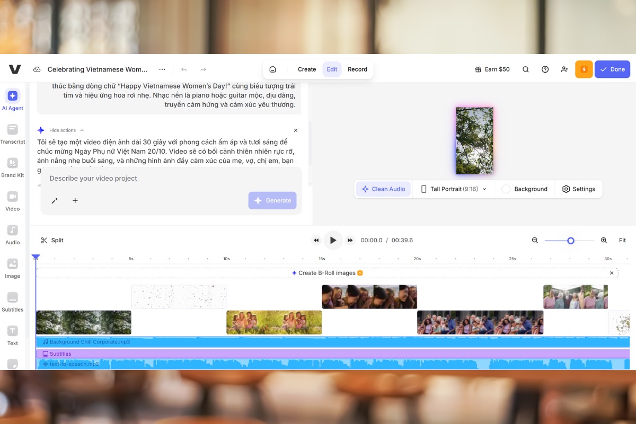The image size is (636, 424).
Task: Select the women looking down clip at 15s
Action: click(369, 297)
